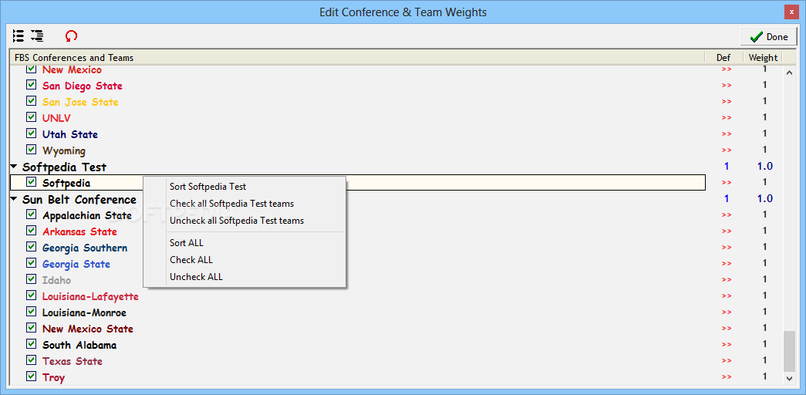Click the default arrows for San Diego State

coord(727,86)
